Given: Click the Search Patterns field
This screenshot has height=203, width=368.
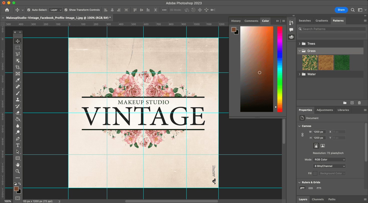Looking at the screenshot, I should coord(334,29).
